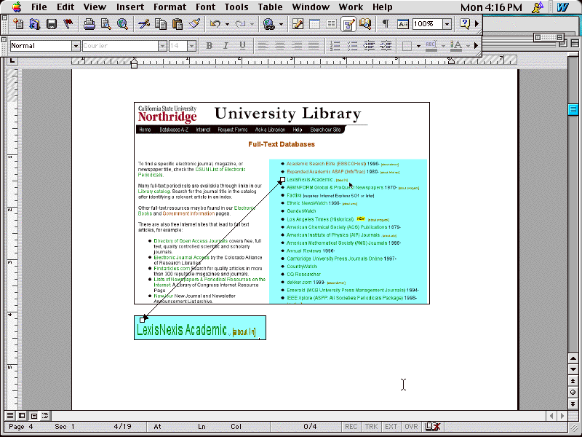Toggle EXT extend selection mode
The height and width of the screenshot is (437, 582).
pos(391,427)
